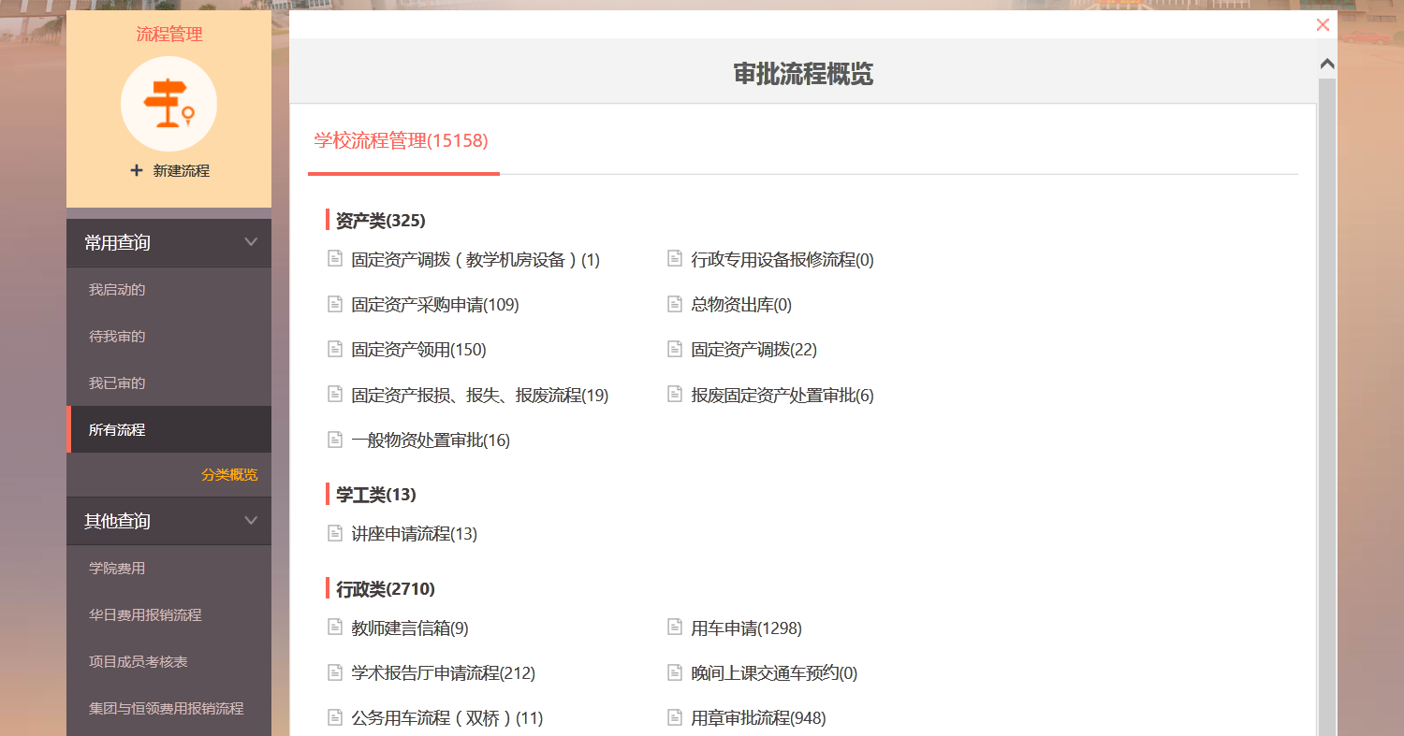Click document icon next to 教师建言信箱
The width and height of the screenshot is (1404, 736).
pyautogui.click(x=335, y=628)
